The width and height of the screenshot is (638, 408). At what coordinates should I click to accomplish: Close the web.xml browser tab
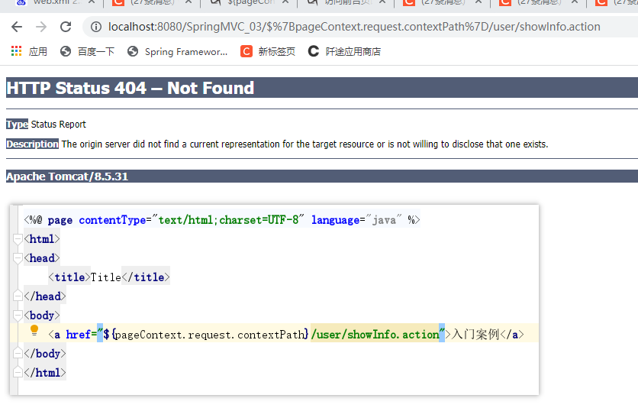pos(92,2)
